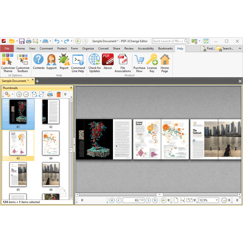This screenshot has width=243, height=243.
Task: Zoom in thumbnails with the plus icon
Action: tap(19, 94)
